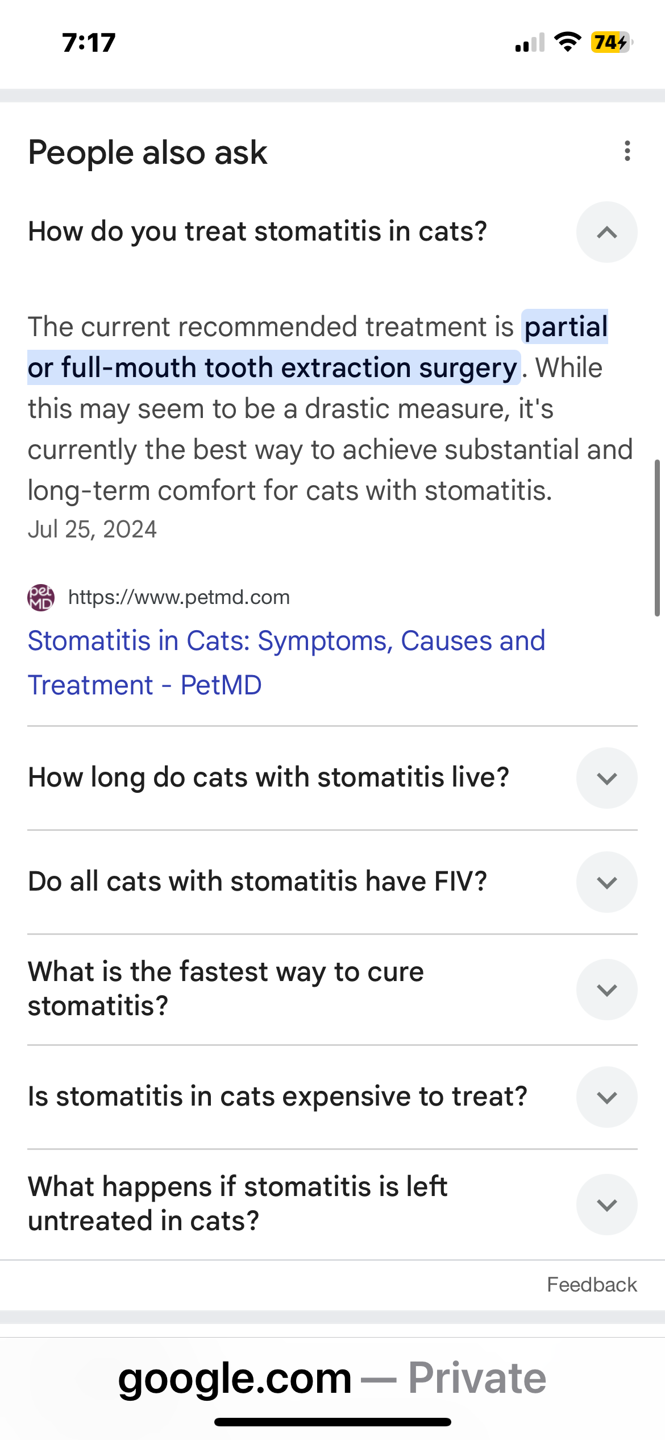Open the People also ask three-dot menu
The width and height of the screenshot is (665, 1440).
(x=627, y=151)
